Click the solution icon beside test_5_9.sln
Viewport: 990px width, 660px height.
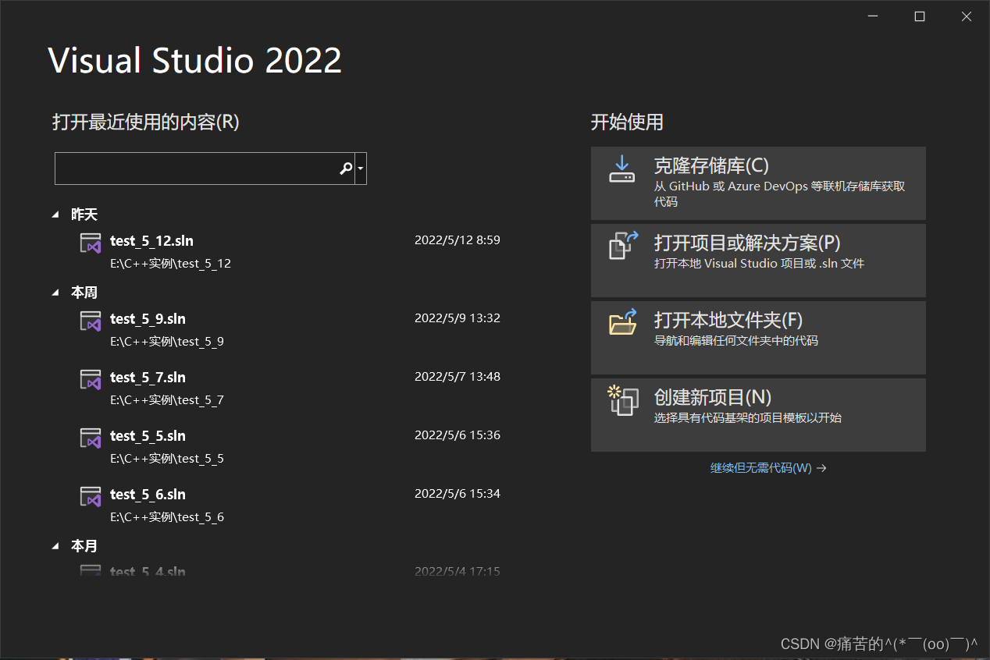coord(91,321)
